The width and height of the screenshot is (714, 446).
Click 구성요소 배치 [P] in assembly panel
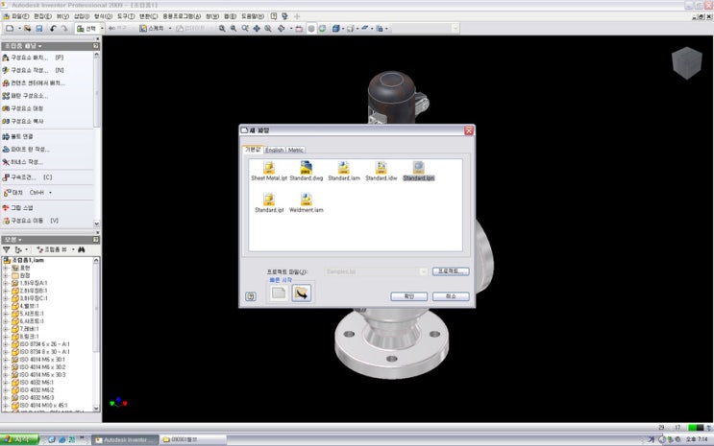33,58
